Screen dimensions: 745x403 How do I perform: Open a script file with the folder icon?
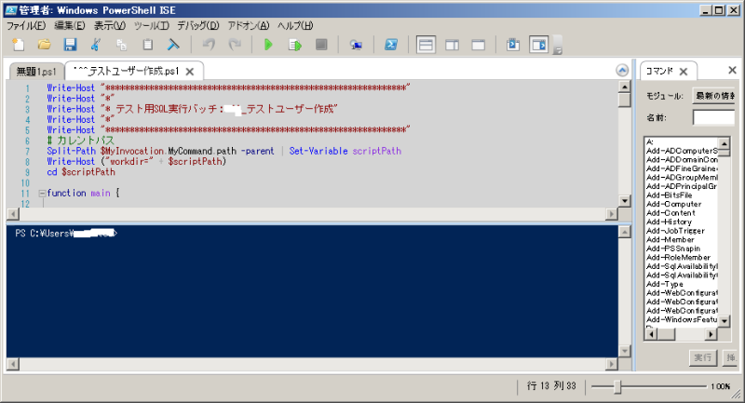[x=44, y=45]
